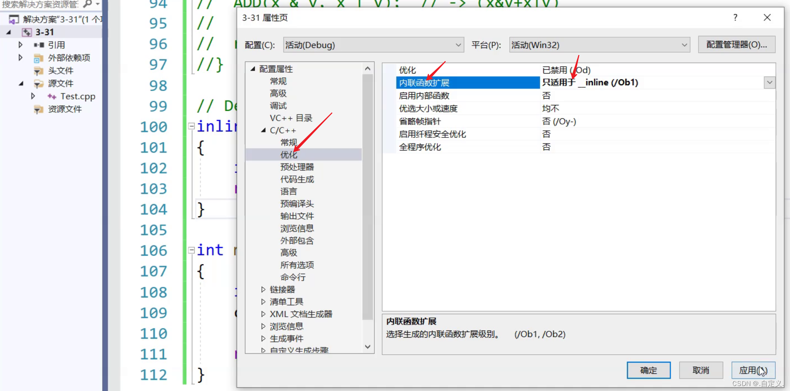The image size is (790, 391).
Task: Collapse the 3-31 project node
Action: pyautogui.click(x=8, y=32)
